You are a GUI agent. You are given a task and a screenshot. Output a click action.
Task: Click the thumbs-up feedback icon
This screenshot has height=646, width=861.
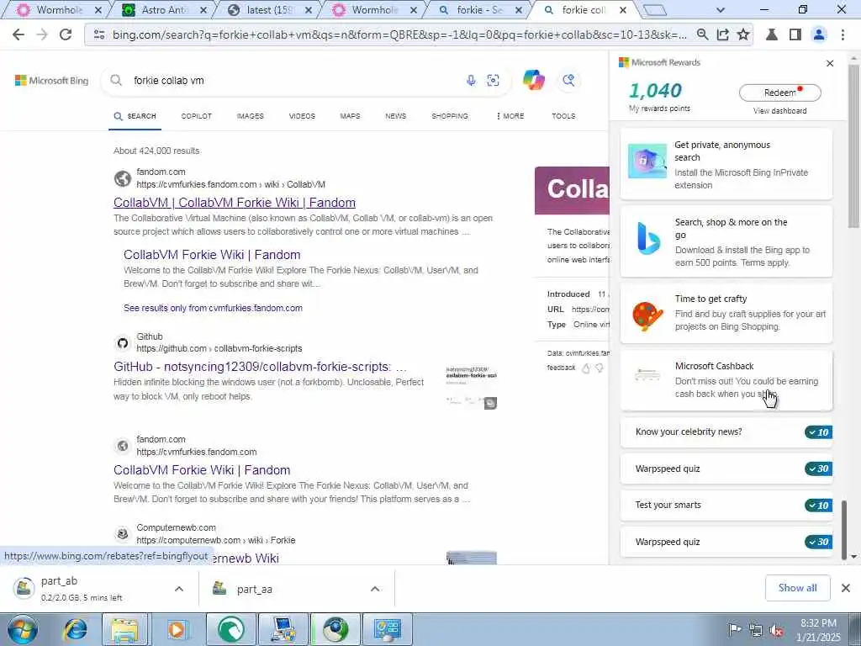click(x=586, y=368)
